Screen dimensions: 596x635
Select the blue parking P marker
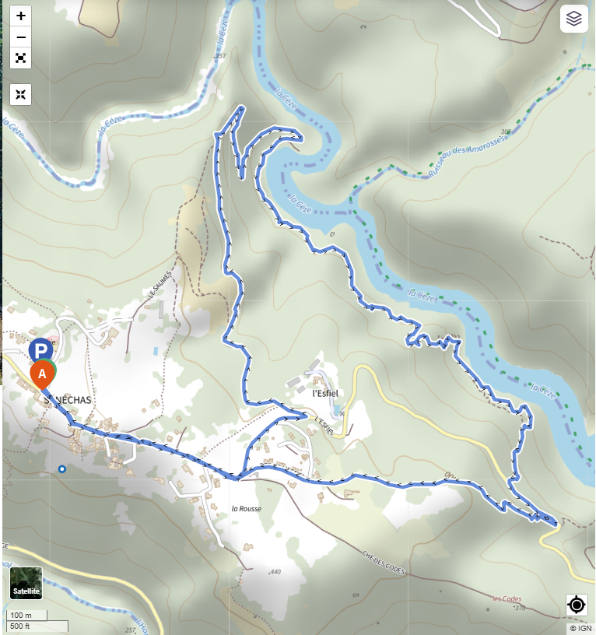pyautogui.click(x=41, y=350)
